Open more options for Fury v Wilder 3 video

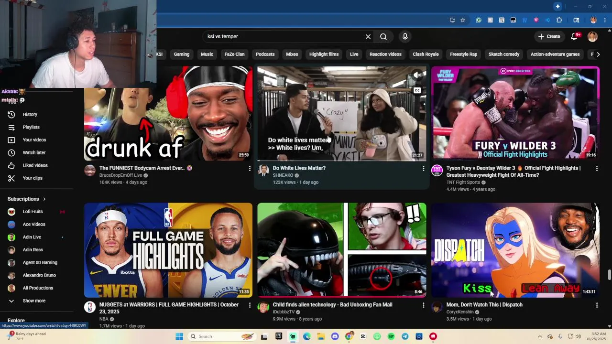point(597,169)
